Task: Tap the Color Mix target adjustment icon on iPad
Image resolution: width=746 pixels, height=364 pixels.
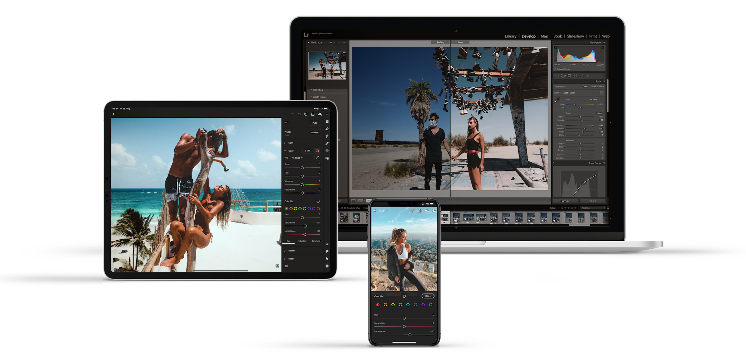Action: click(318, 201)
